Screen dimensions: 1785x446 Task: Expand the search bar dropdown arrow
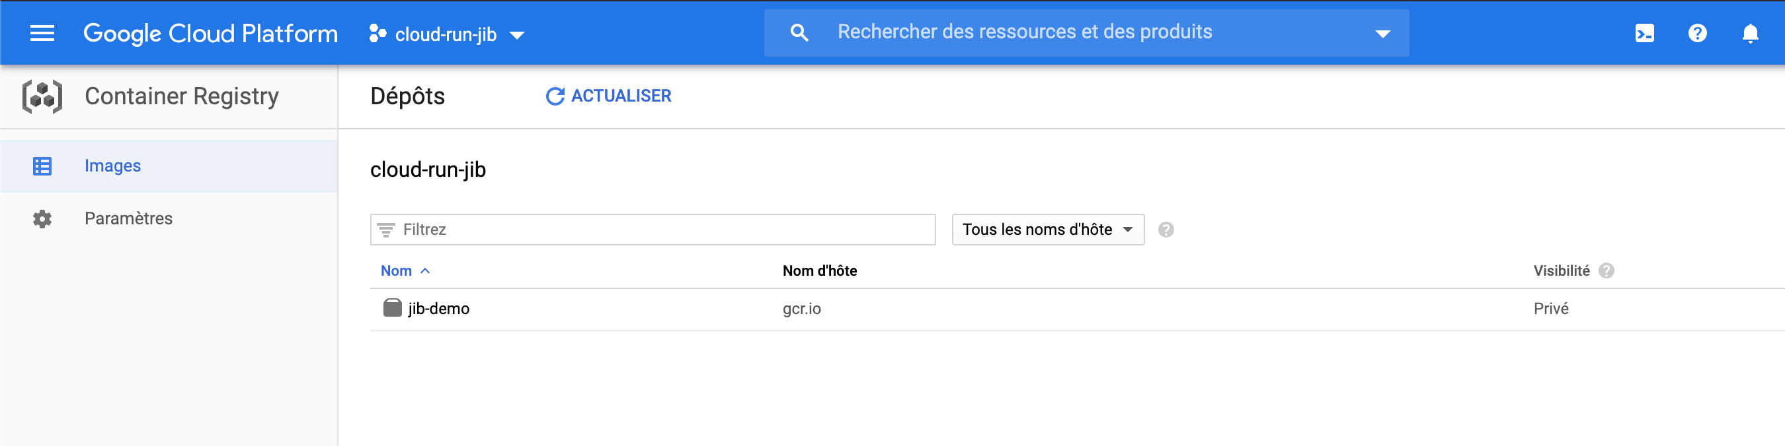click(x=1382, y=34)
